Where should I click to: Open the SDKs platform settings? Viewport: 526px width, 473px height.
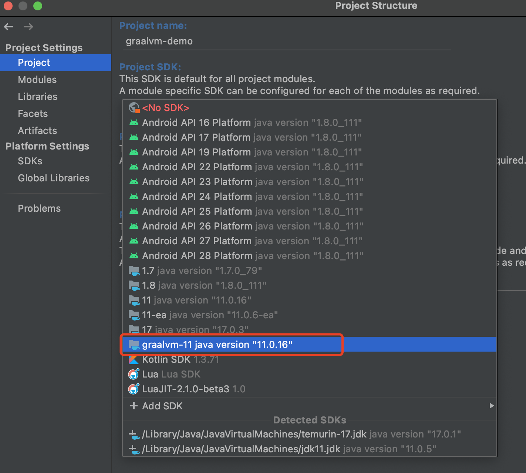point(55,161)
